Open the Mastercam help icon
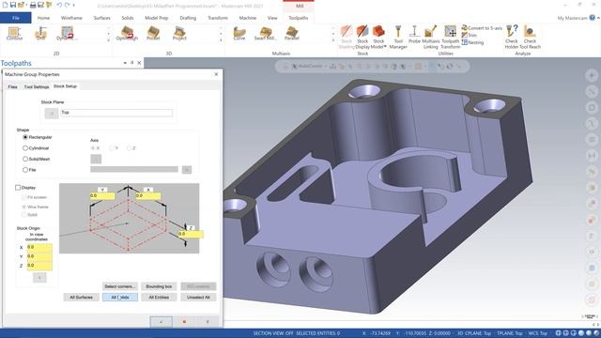Screen dimensions: 601x338 coord(593,18)
